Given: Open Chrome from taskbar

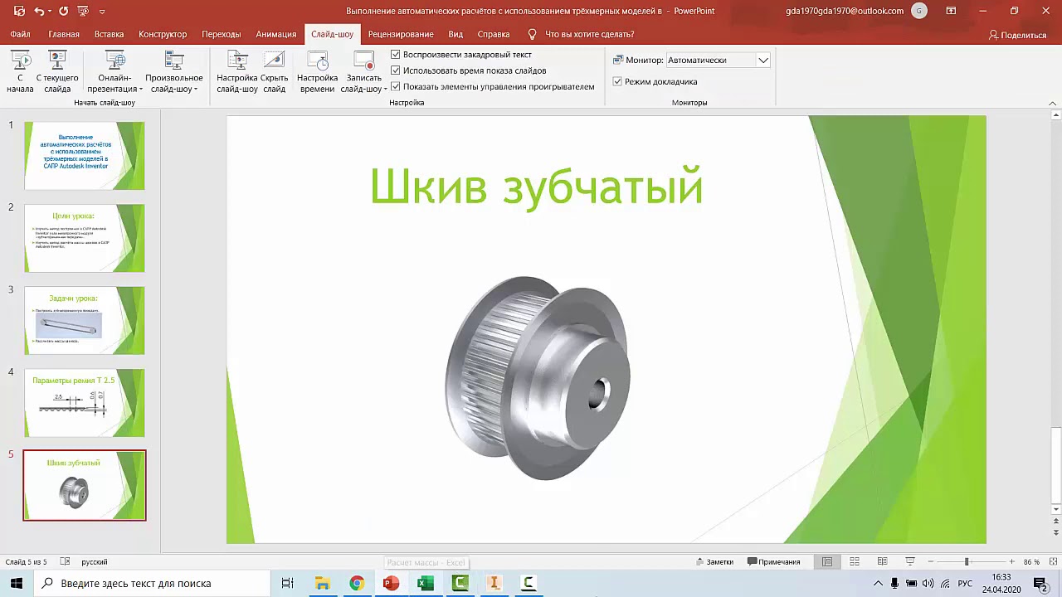Looking at the screenshot, I should pyautogui.click(x=357, y=583).
